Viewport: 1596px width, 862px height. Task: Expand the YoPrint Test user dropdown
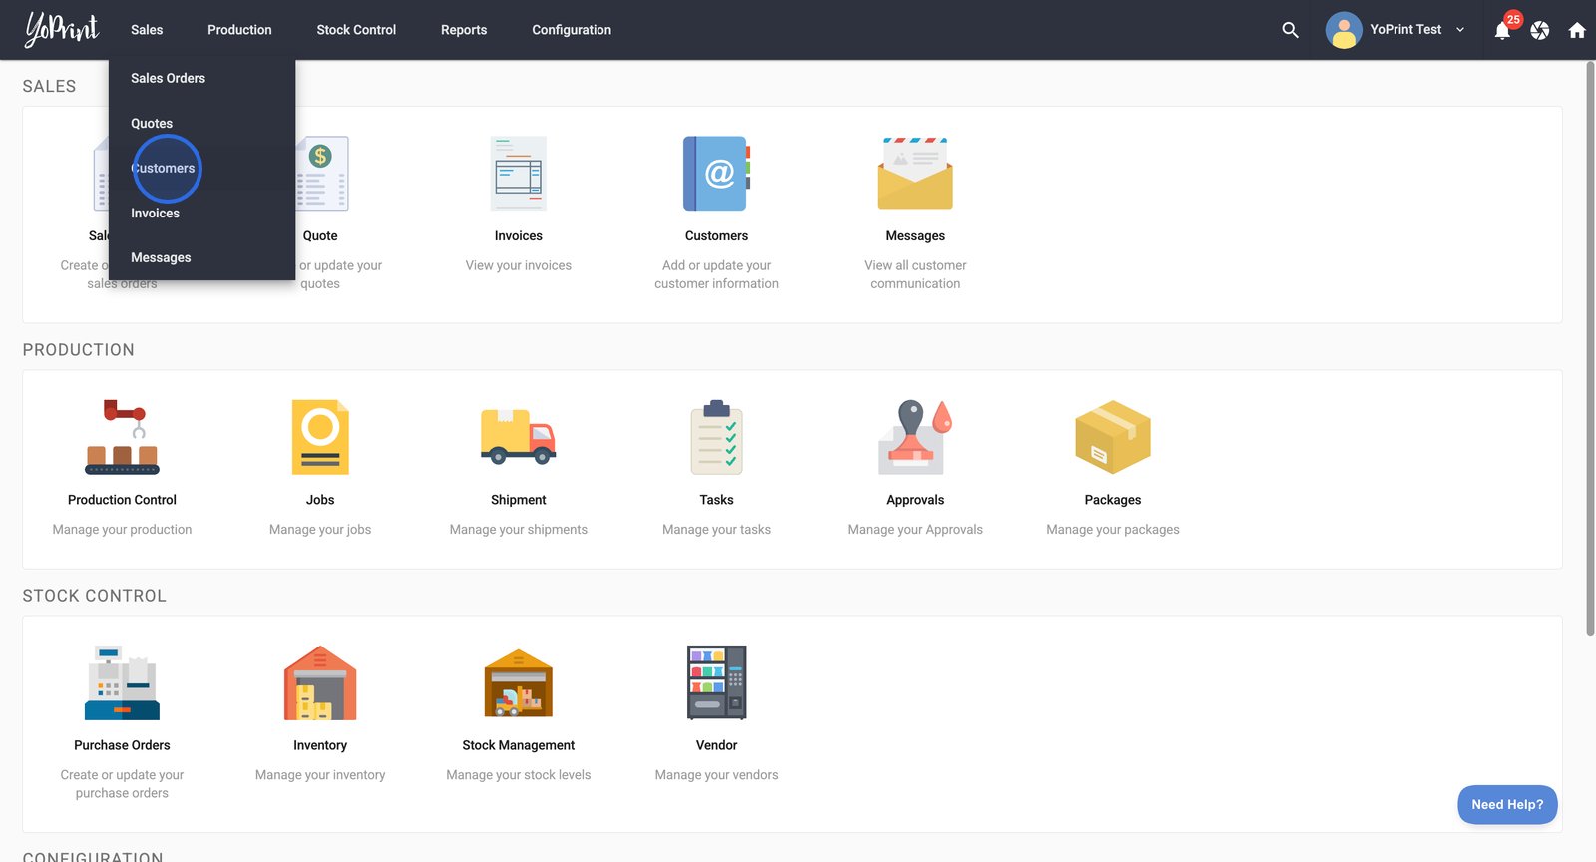coord(1396,30)
